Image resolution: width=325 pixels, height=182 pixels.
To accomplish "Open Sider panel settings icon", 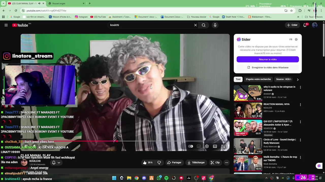I will [x=296, y=39].
